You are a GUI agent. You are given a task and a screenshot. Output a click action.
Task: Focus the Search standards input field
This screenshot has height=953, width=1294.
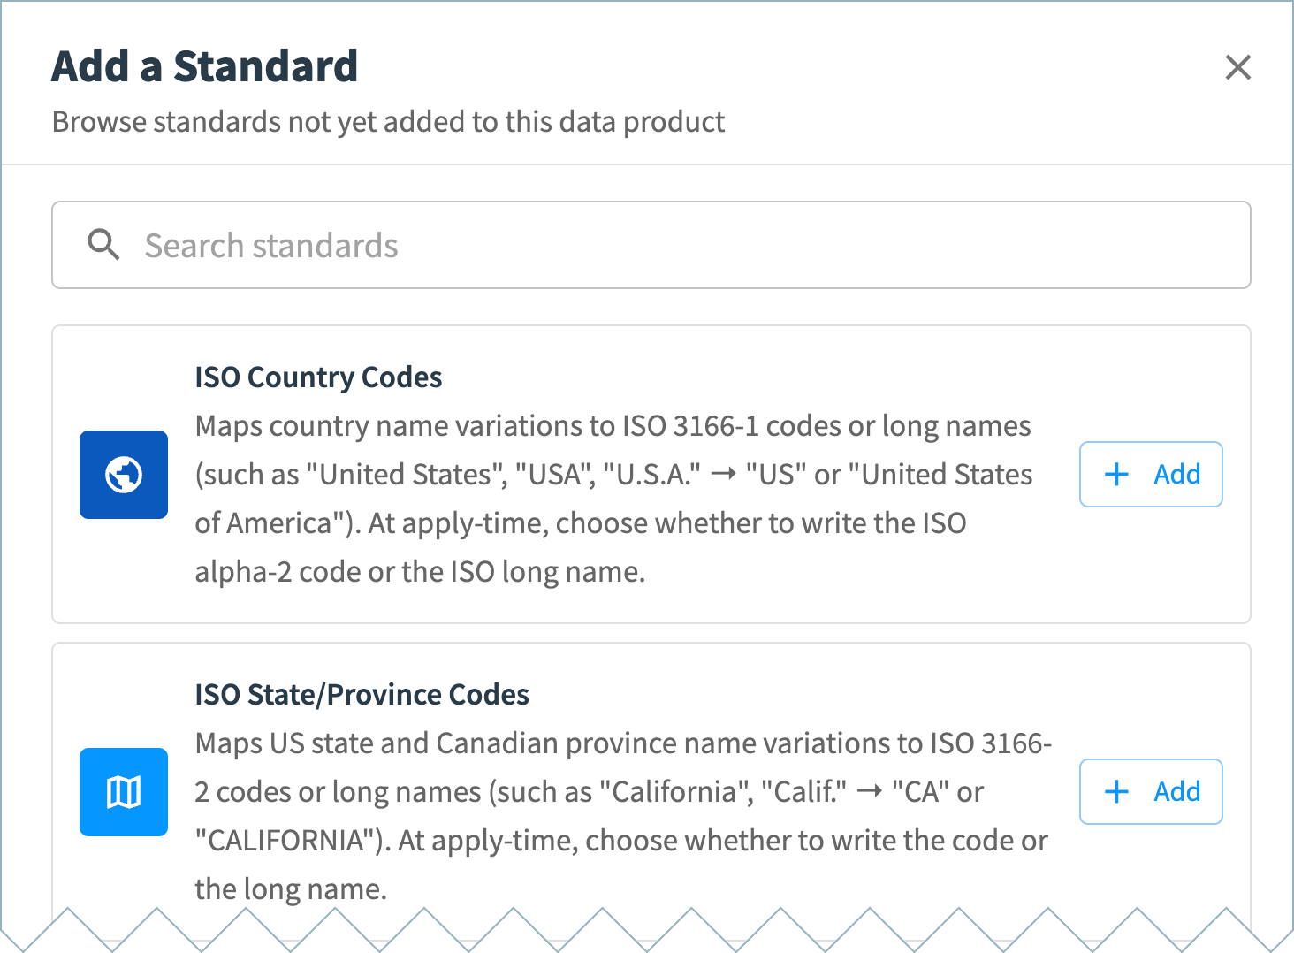(651, 245)
